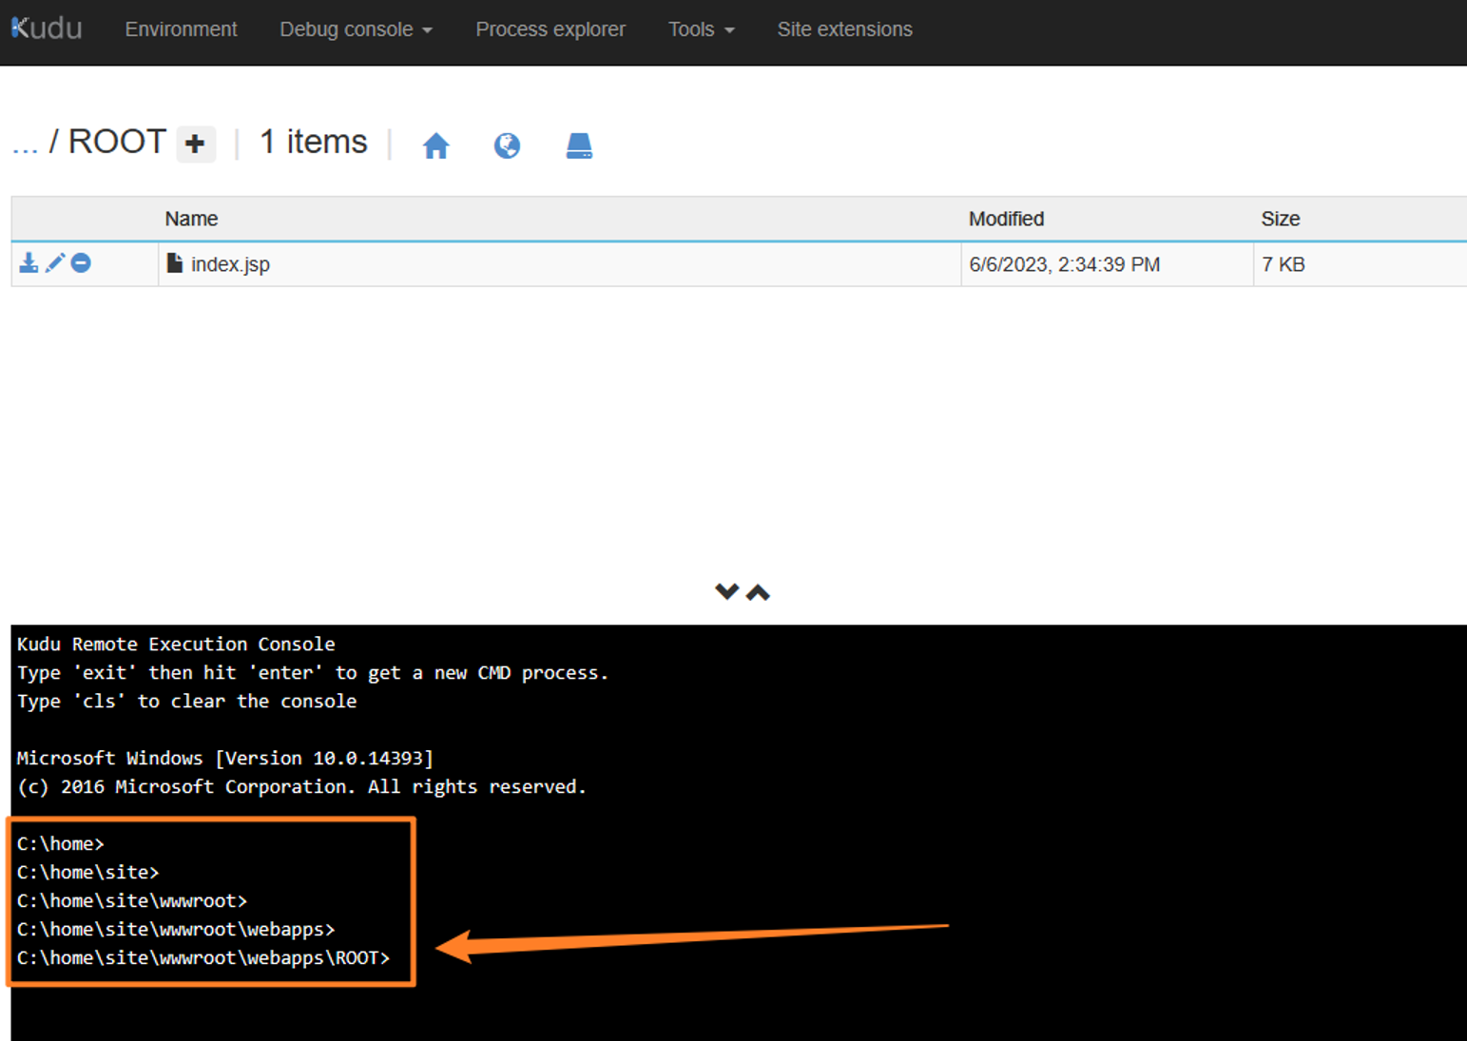This screenshot has height=1041, width=1467.
Task: Click the Name column header
Action: point(191,219)
